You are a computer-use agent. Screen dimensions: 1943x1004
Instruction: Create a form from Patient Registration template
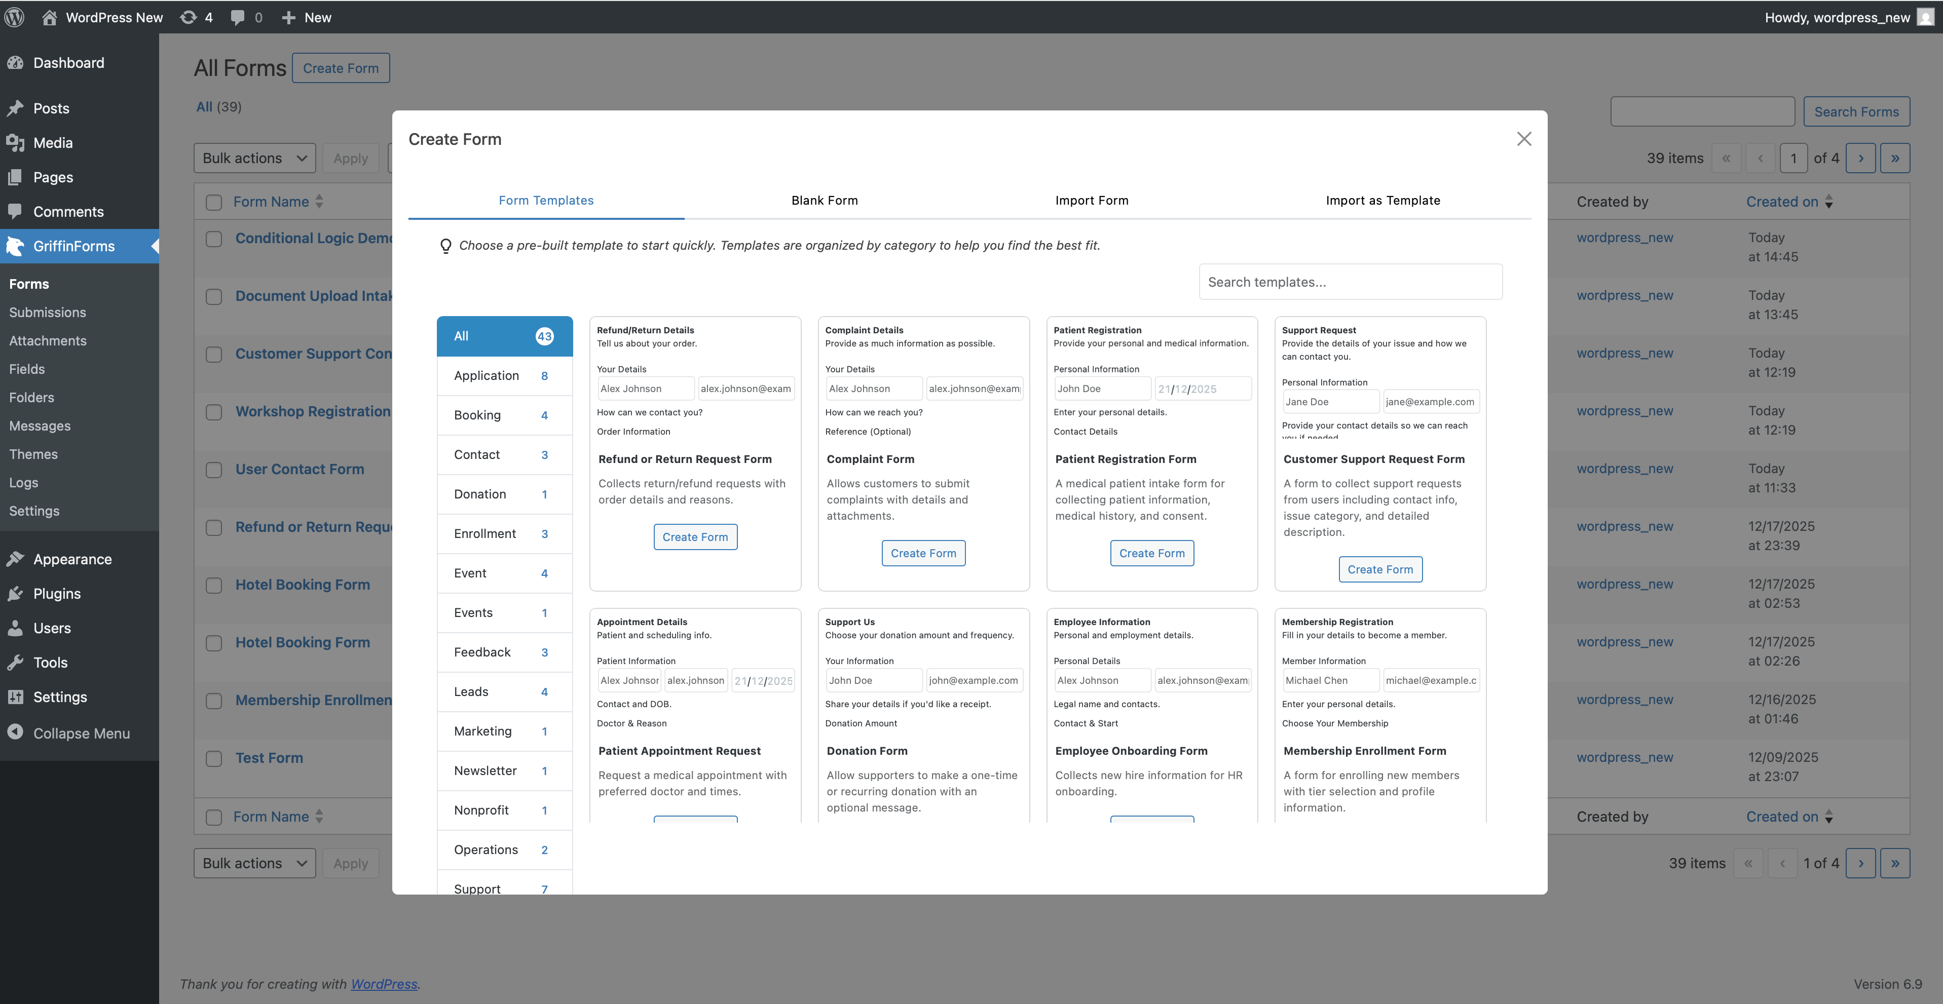point(1152,553)
